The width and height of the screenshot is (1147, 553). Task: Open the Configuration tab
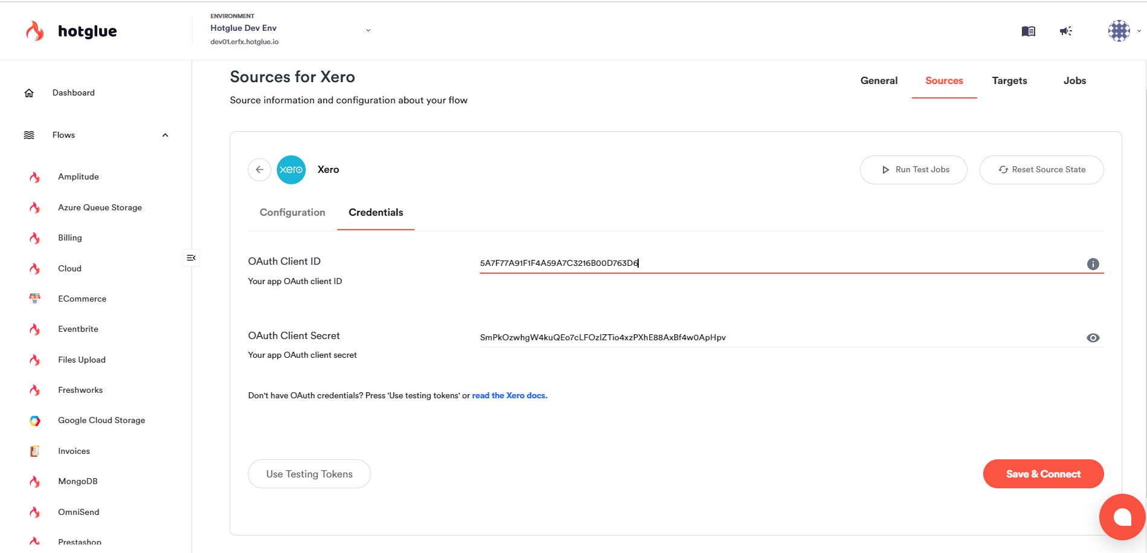(292, 213)
